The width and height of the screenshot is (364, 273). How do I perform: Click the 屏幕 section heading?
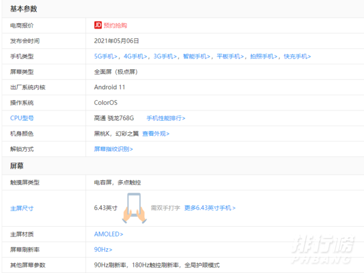[x=17, y=166]
